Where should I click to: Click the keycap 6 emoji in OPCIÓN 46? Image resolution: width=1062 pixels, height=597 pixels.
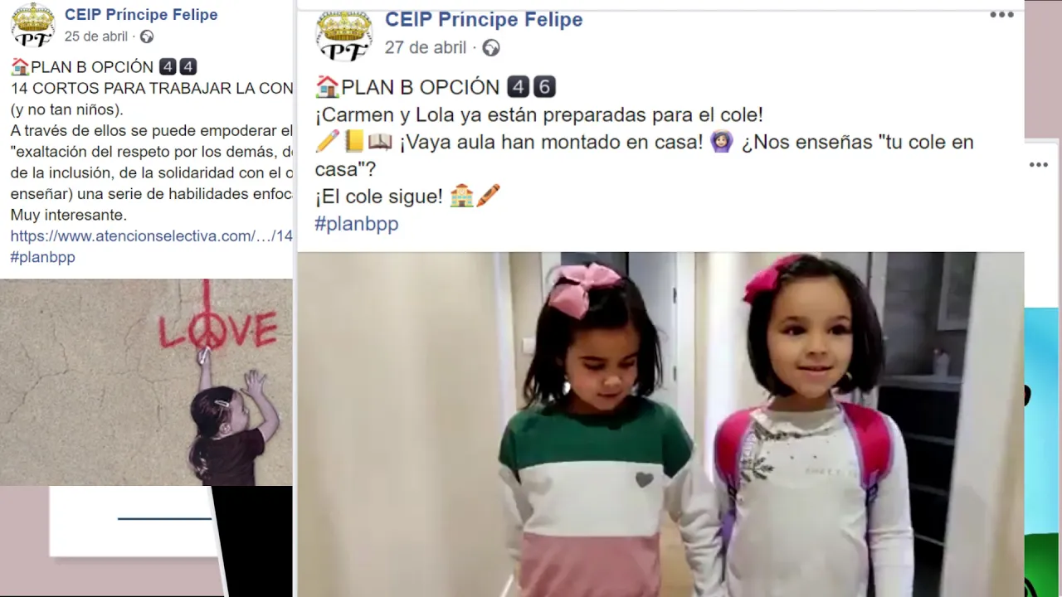[544, 86]
